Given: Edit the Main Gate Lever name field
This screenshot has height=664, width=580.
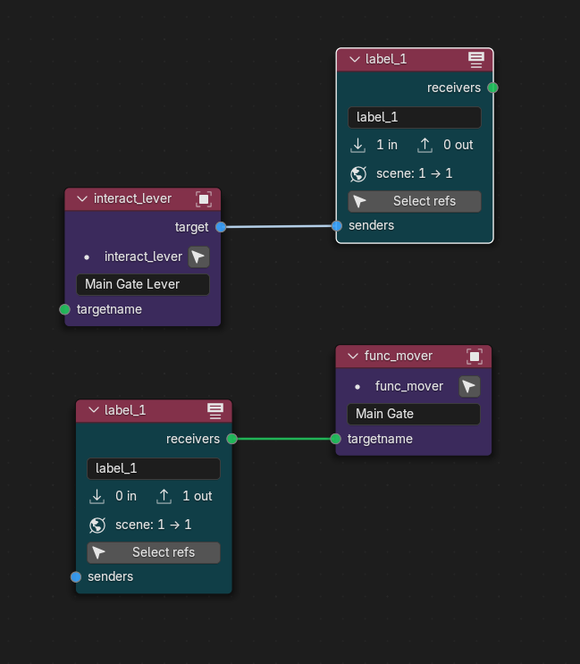Looking at the screenshot, I should [x=143, y=284].
